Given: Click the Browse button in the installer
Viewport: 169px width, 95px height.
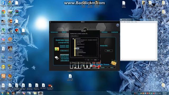Looking at the screenshot, I should coord(109,50).
